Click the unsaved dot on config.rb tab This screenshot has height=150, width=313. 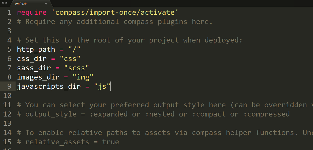pos(46,3)
